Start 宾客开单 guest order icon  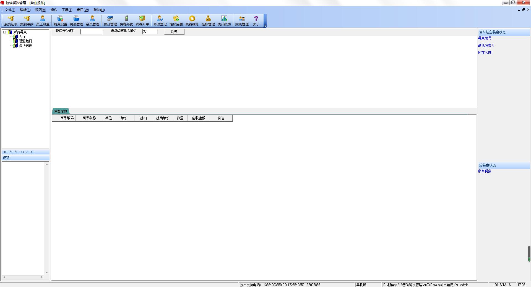(142, 20)
